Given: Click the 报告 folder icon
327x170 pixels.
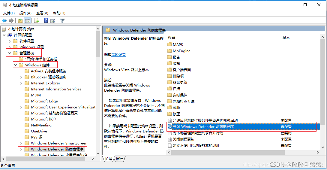Looking at the screenshot, I should pyautogui.click(x=169, y=57).
